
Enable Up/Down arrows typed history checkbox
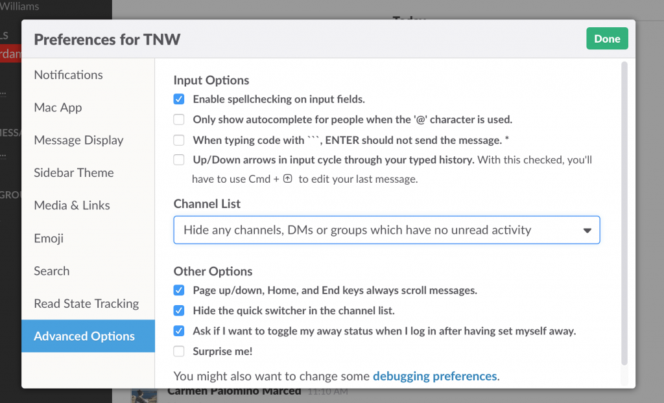tap(179, 159)
